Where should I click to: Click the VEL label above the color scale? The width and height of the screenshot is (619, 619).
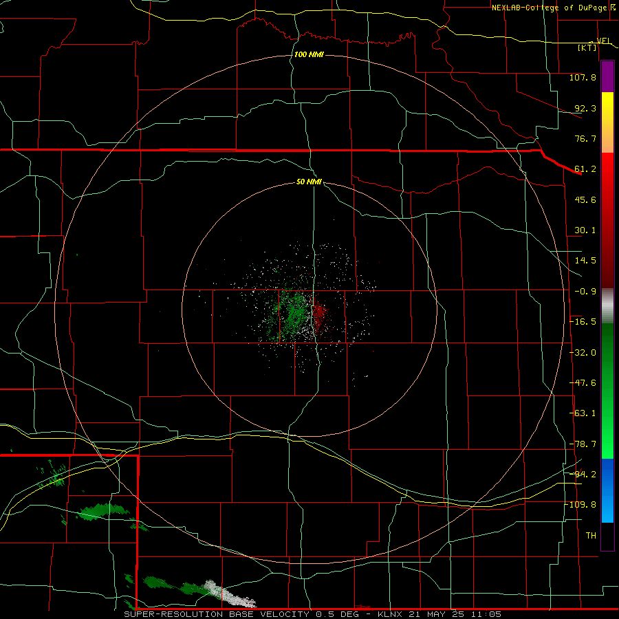click(x=604, y=41)
